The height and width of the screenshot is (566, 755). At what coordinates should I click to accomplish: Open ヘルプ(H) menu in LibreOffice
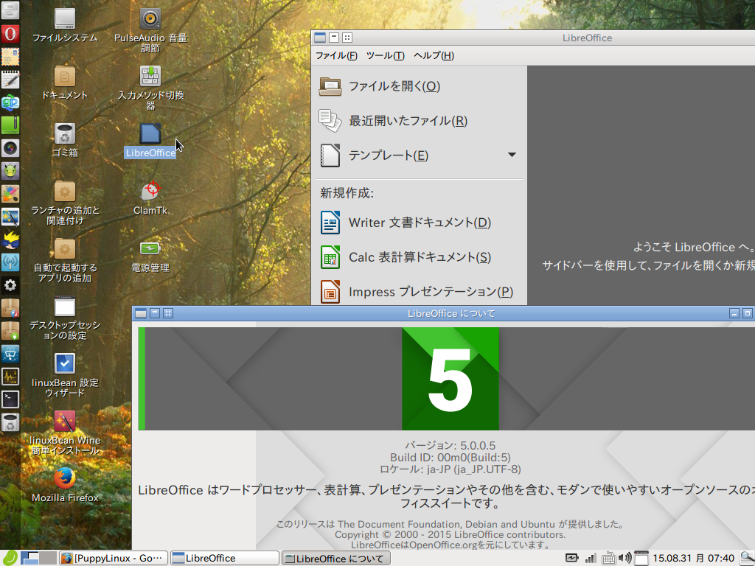pos(434,56)
